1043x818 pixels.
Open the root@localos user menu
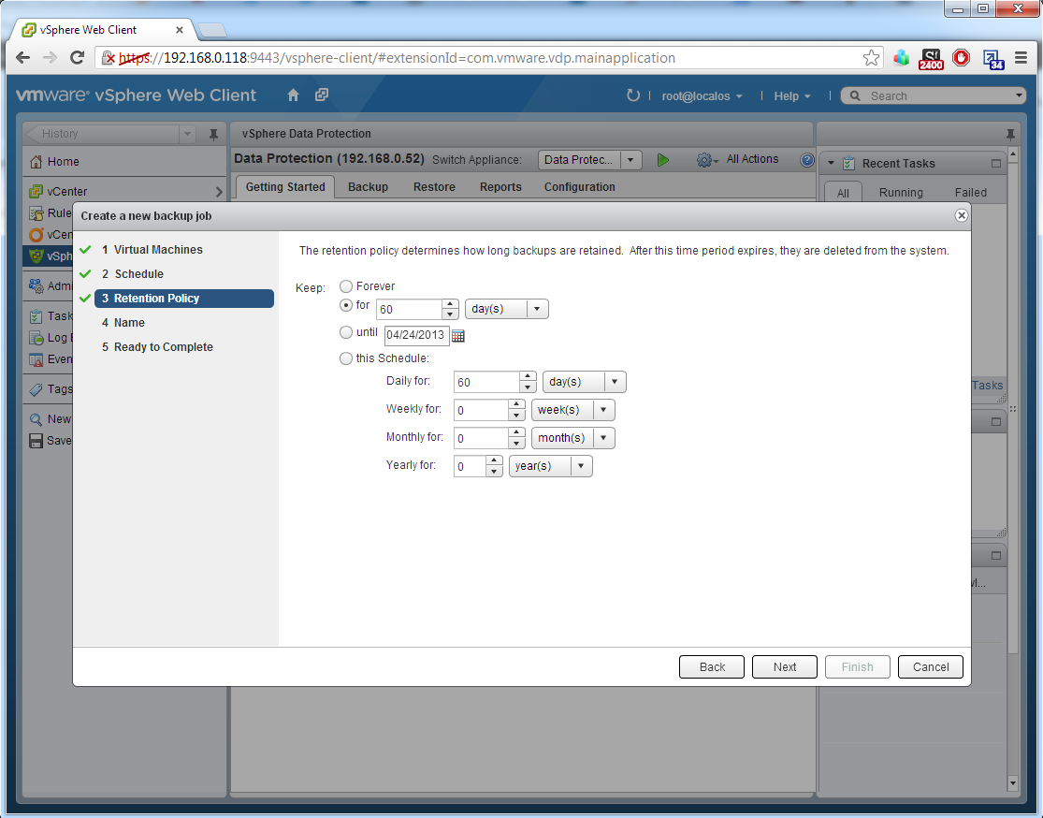(x=702, y=95)
